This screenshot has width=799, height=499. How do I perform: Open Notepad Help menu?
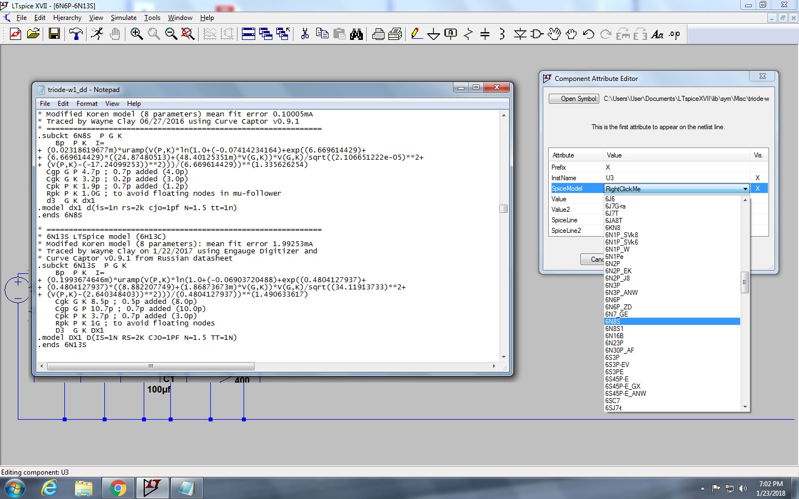134,104
